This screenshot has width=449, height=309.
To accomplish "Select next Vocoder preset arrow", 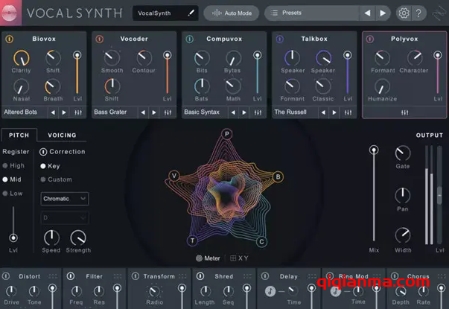I will 154,112.
